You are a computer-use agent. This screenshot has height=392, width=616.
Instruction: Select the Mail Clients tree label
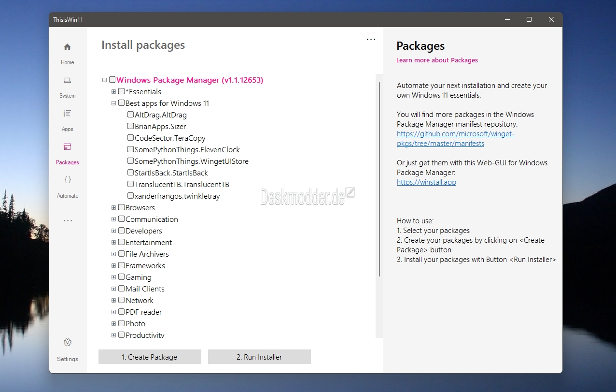coord(145,289)
